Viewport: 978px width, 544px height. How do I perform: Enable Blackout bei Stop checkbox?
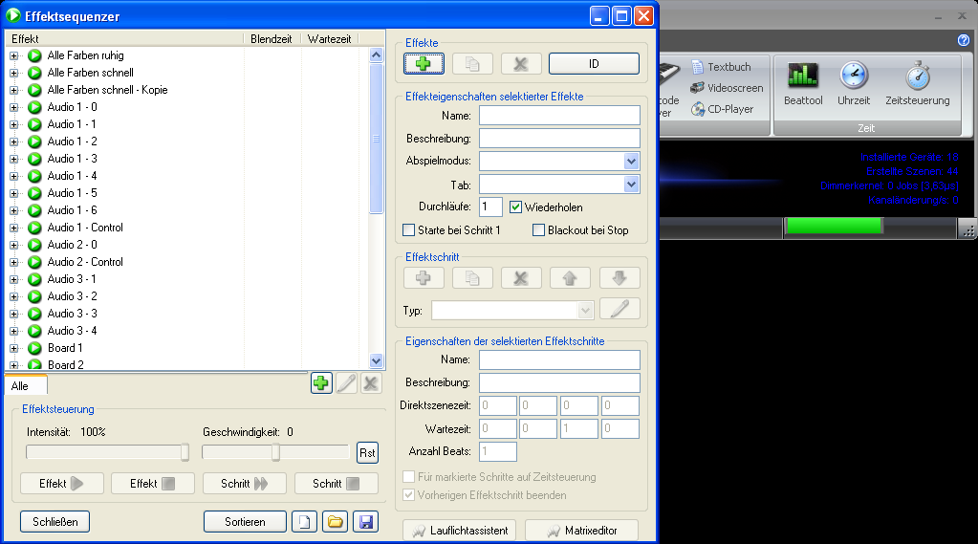[x=538, y=230]
